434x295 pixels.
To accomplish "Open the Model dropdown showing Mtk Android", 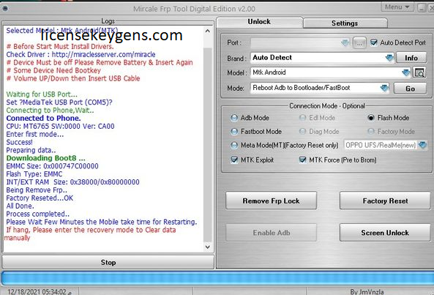I will 405,72.
